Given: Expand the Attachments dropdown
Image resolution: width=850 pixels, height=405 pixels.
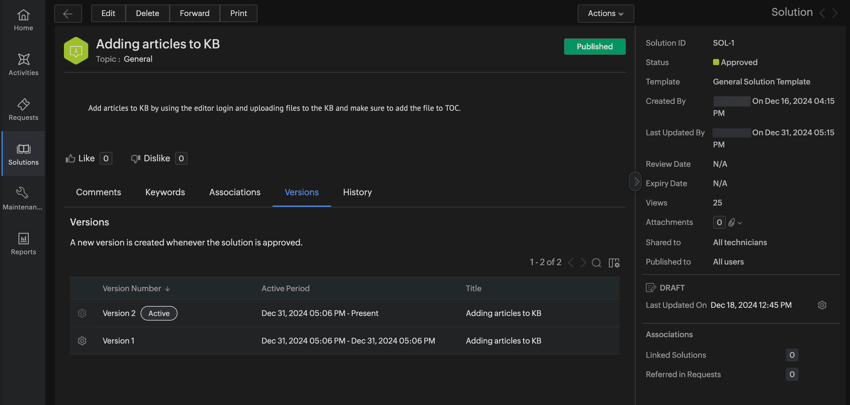Looking at the screenshot, I should point(739,222).
